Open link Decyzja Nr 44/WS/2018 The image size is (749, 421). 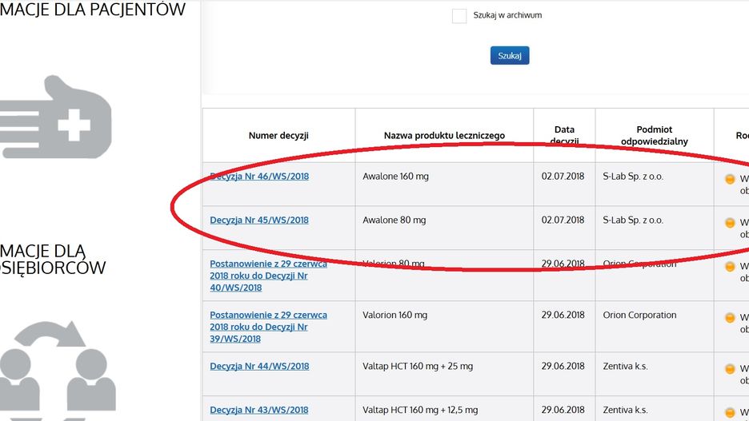(259, 366)
